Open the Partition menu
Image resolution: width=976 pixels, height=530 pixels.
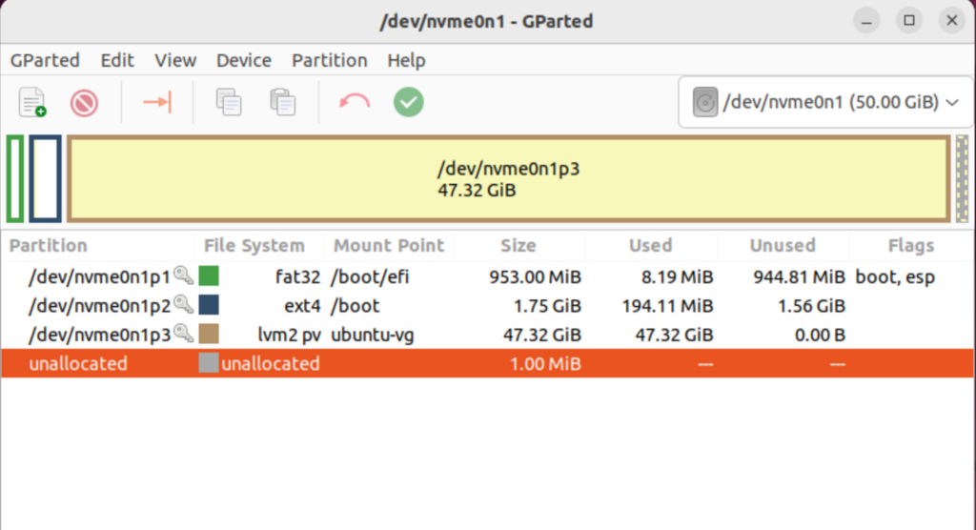[329, 60]
